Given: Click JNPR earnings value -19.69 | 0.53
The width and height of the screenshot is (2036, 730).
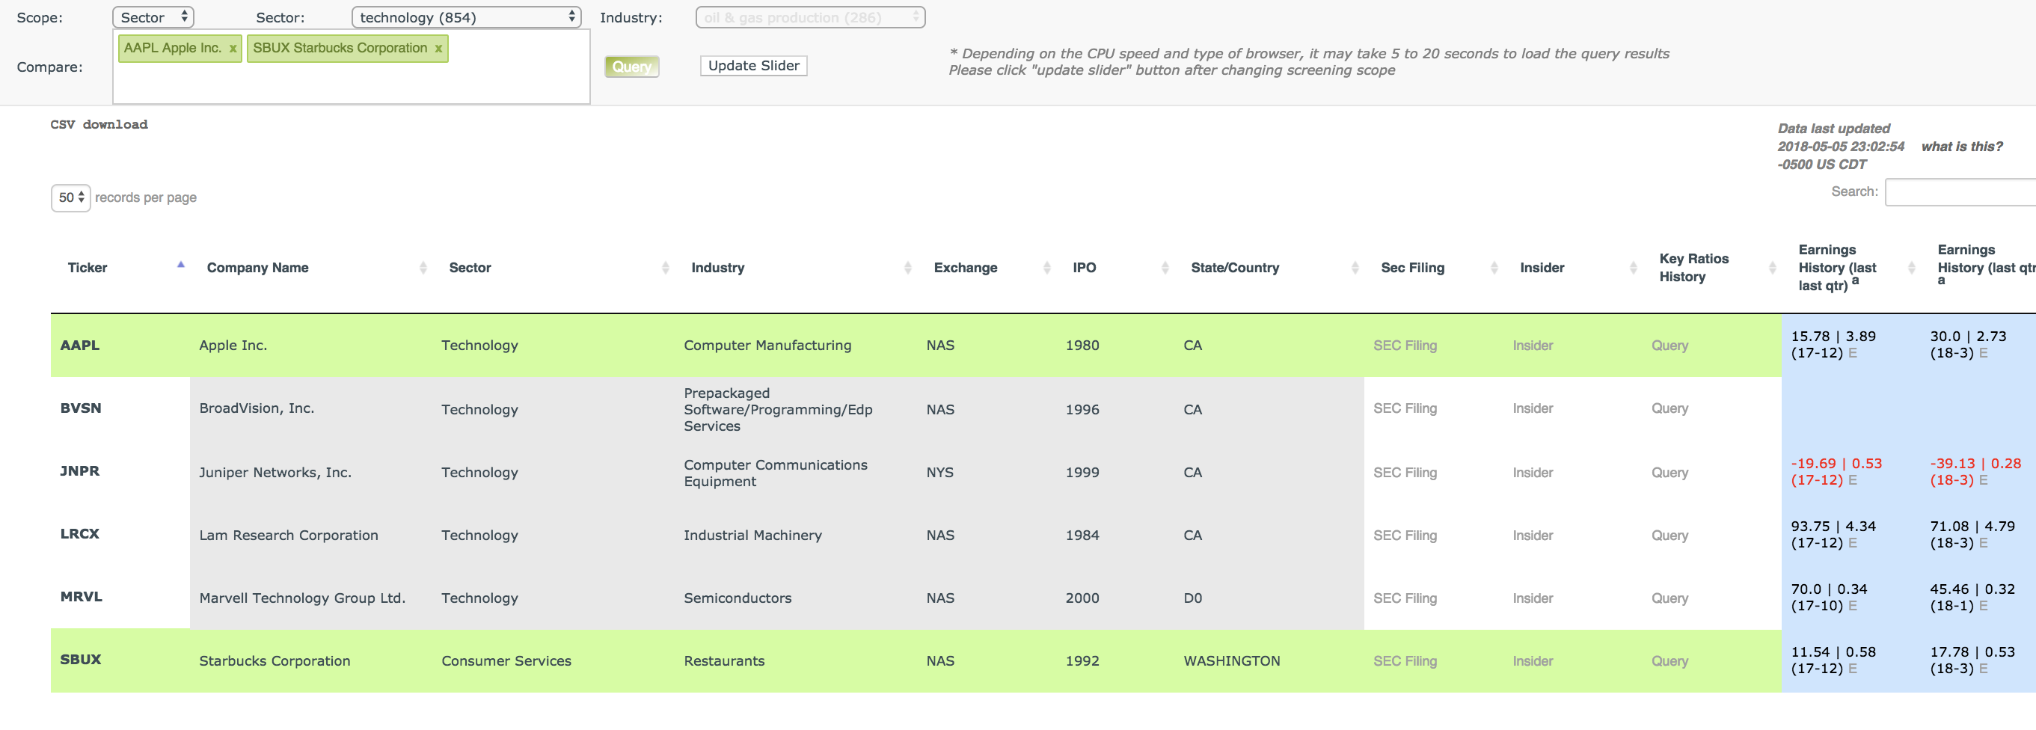Looking at the screenshot, I should (x=1836, y=464).
